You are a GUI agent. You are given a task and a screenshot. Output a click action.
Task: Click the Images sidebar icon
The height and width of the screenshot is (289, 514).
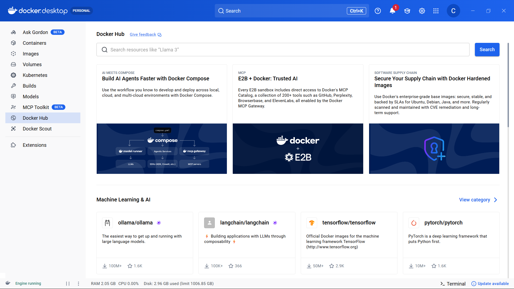tap(13, 54)
